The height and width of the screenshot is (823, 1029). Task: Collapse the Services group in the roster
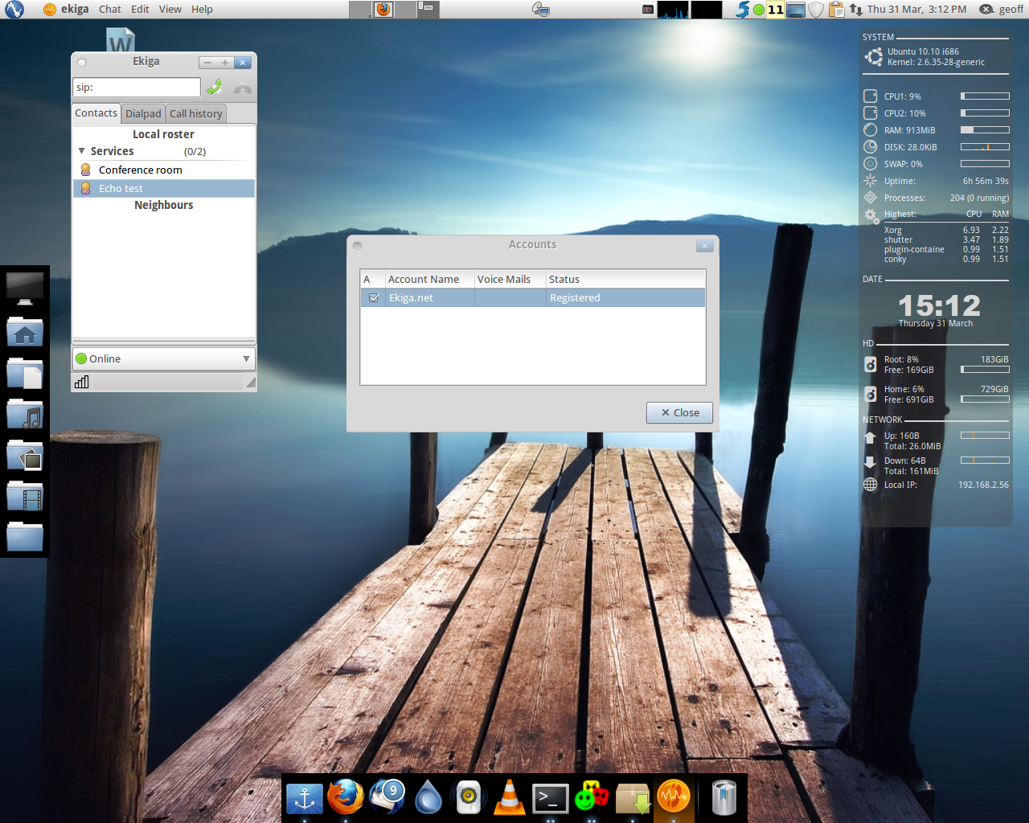click(x=82, y=151)
